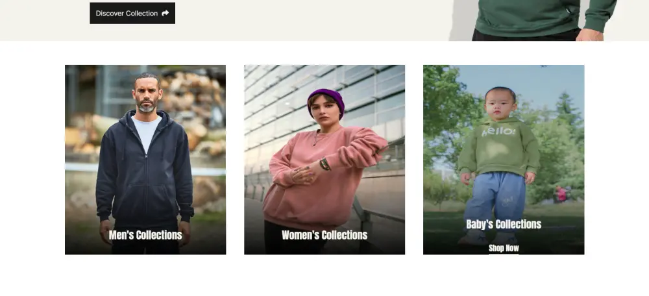Click the baby's green hello! hoodie

point(498,145)
